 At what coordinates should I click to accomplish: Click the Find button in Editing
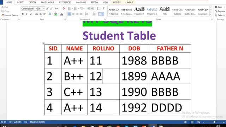click(x=219, y=7)
